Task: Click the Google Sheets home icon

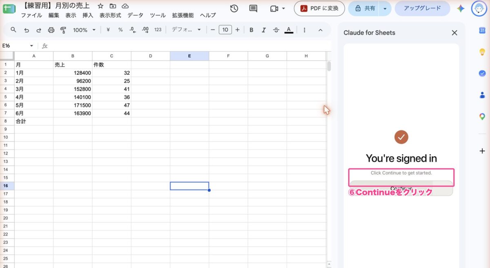Action: pyautogui.click(x=9, y=9)
